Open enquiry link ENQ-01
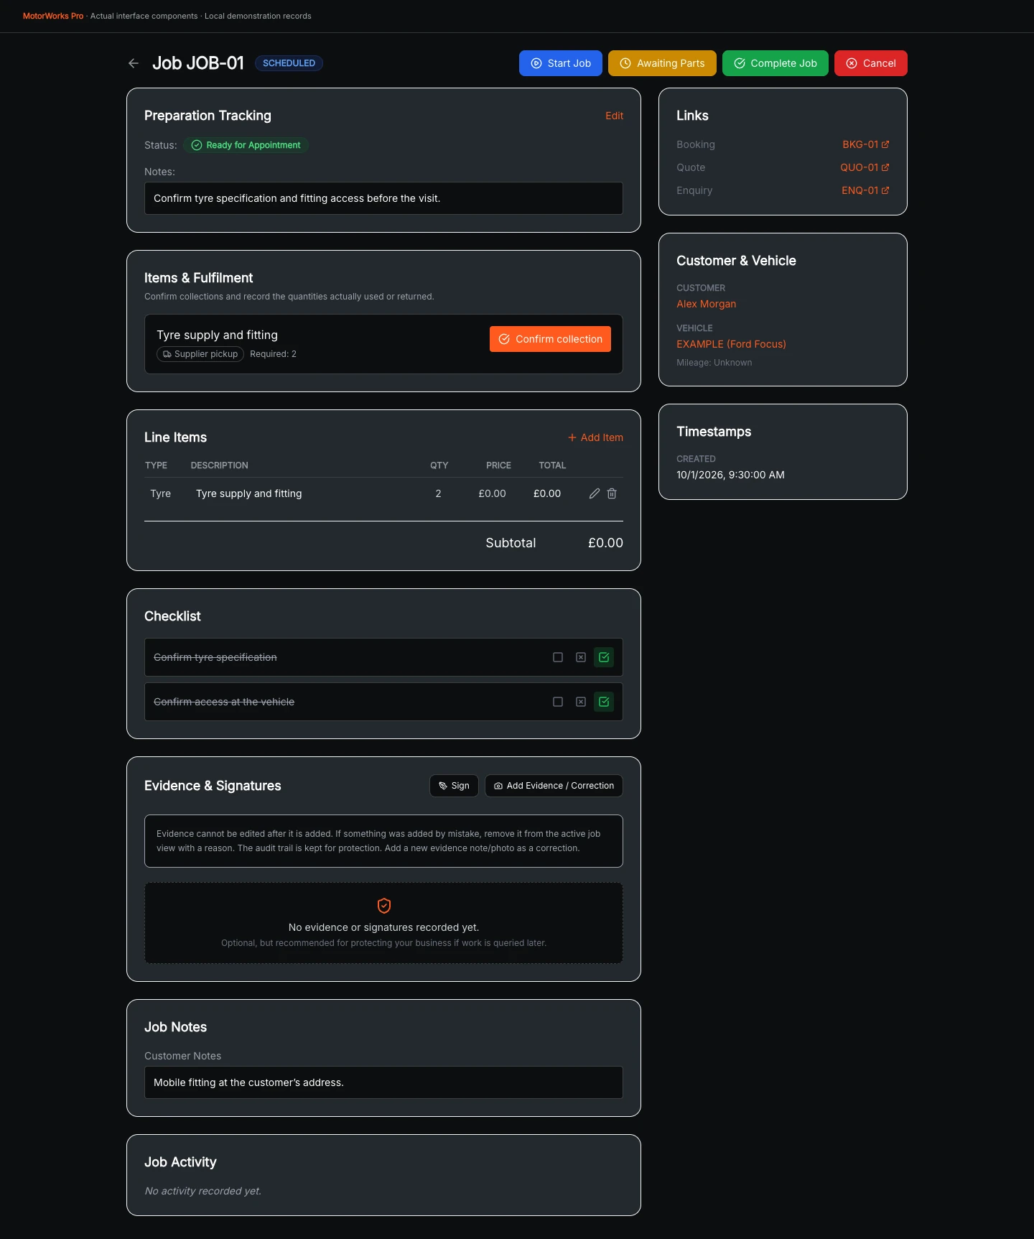 865,190
